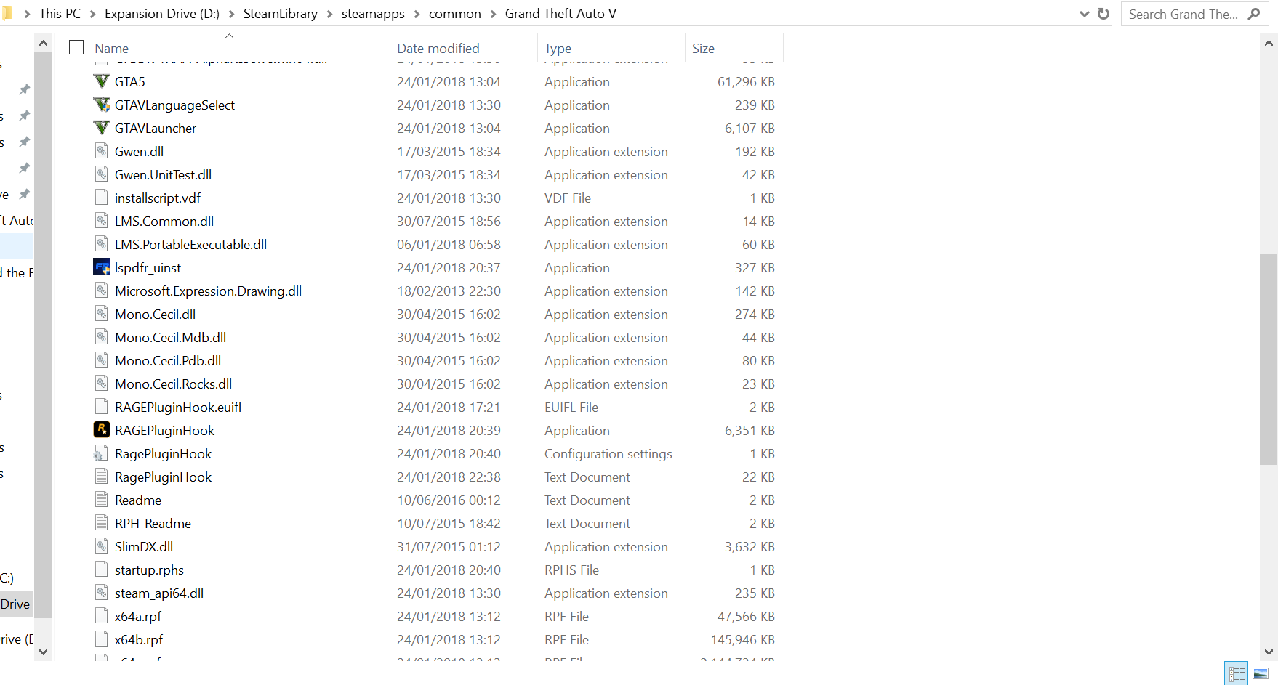Click the GTAVLauncher application icon
Viewport: 1278px width, 685px height.
[x=102, y=128]
